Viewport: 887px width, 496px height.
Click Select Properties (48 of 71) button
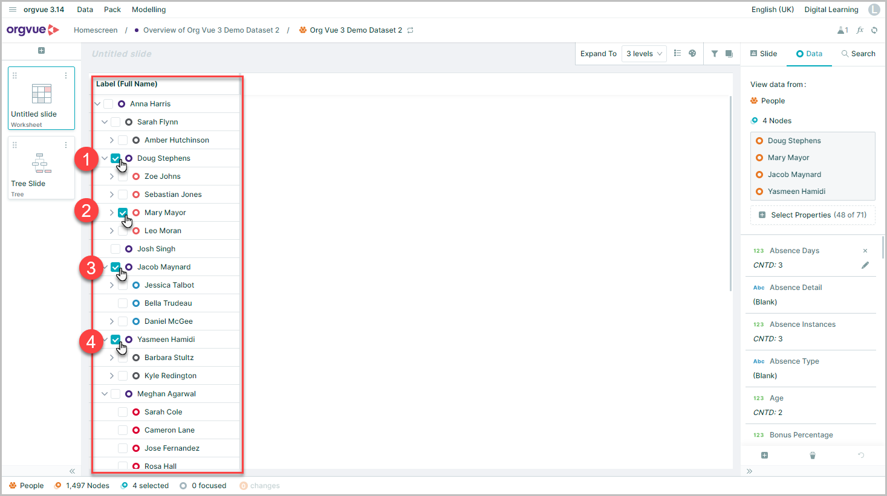tap(813, 215)
